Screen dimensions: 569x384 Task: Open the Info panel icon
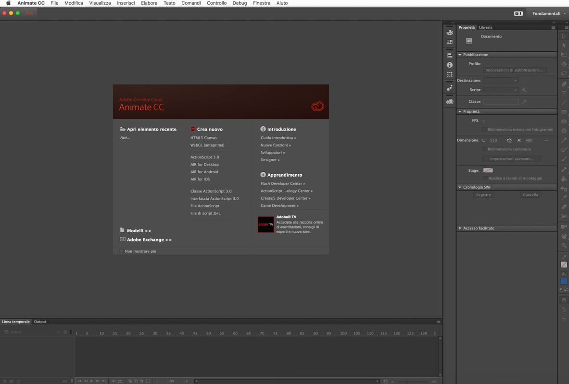(x=450, y=65)
